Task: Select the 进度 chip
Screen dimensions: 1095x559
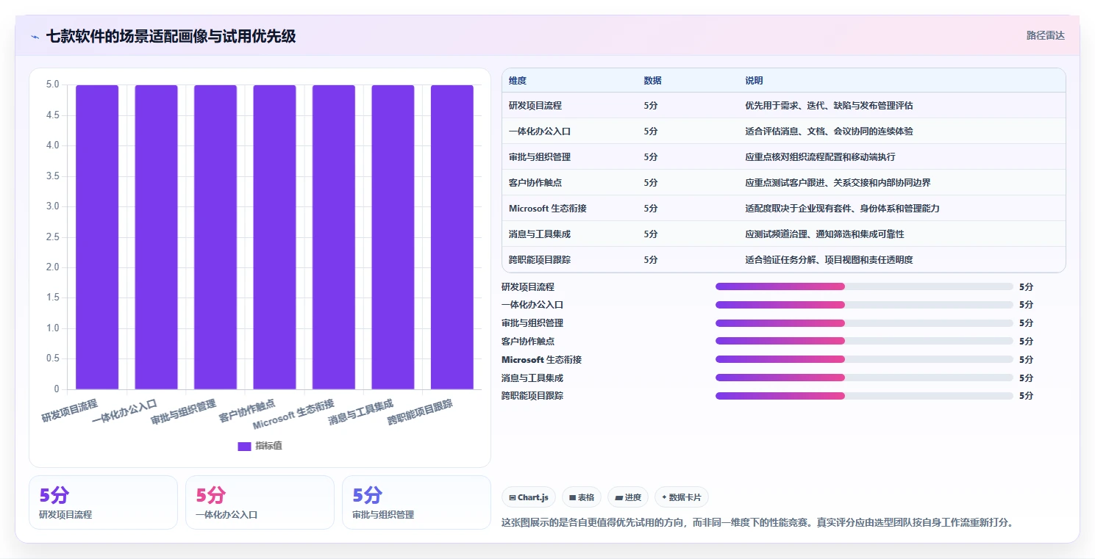Action: (628, 497)
